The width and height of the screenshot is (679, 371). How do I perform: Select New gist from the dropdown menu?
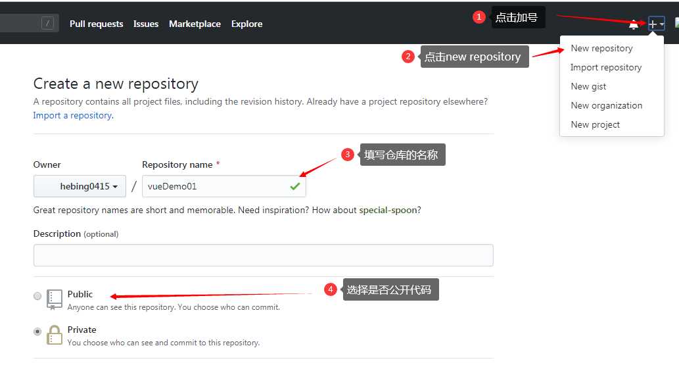point(588,86)
